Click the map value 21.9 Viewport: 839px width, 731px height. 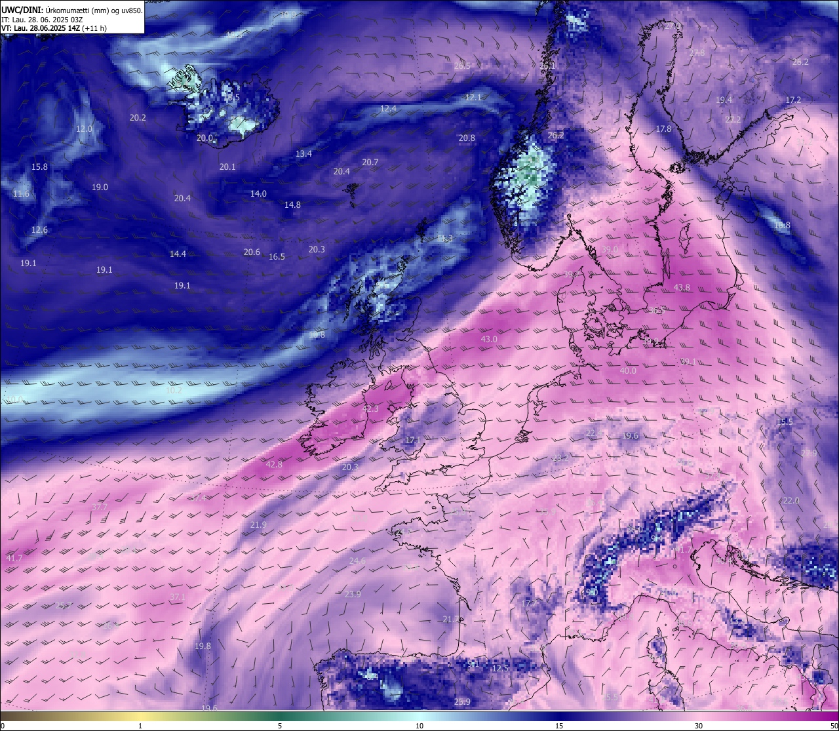click(258, 525)
